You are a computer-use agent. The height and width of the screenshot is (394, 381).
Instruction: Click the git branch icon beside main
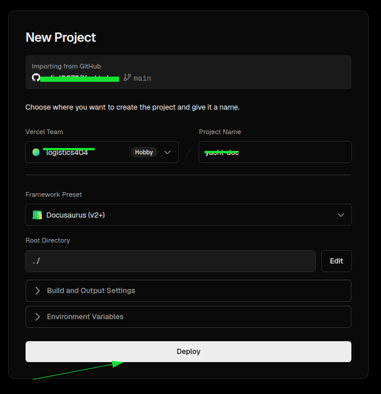click(127, 77)
